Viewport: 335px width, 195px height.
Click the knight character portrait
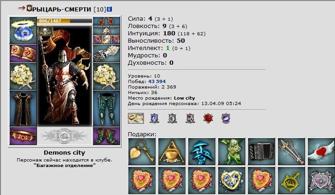coord(64,76)
